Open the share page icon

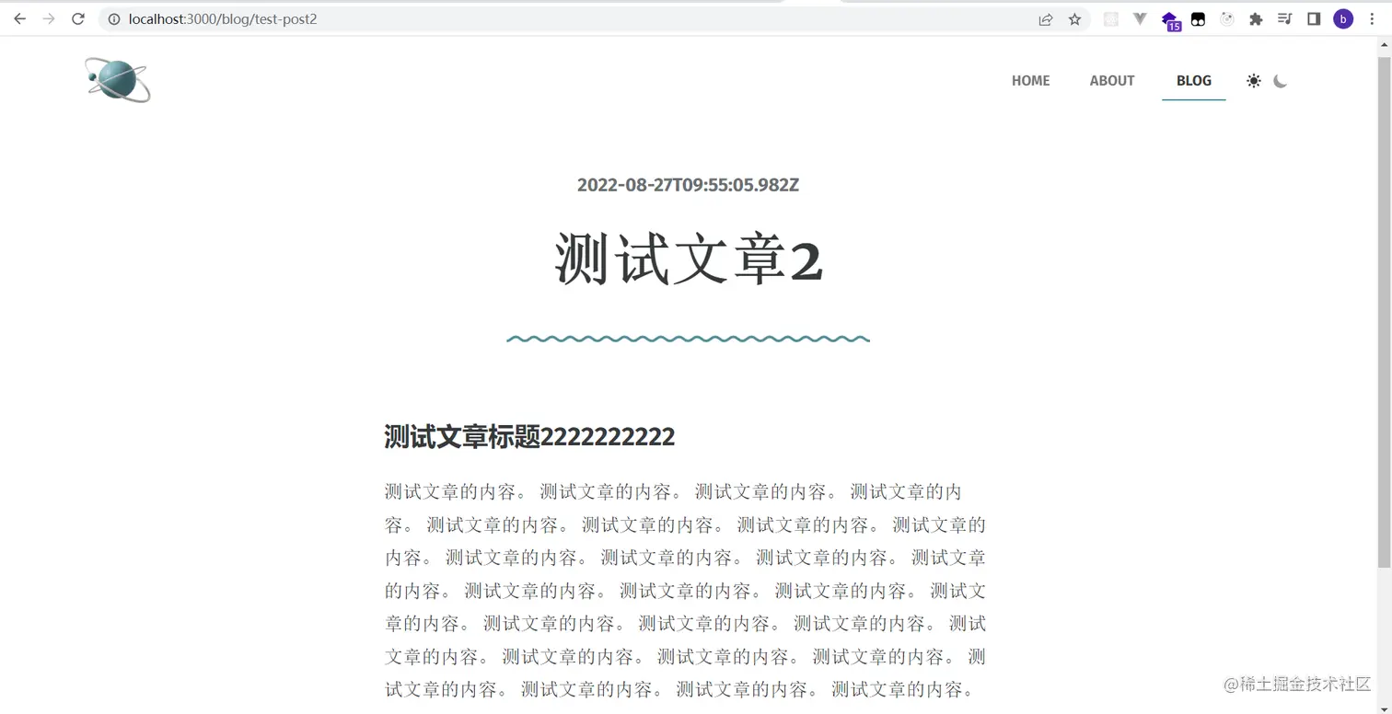[1046, 18]
